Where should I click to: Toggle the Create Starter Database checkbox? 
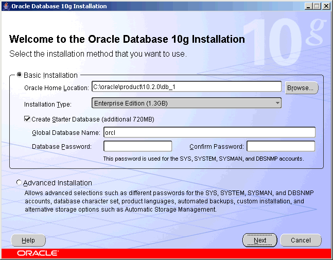point(27,119)
